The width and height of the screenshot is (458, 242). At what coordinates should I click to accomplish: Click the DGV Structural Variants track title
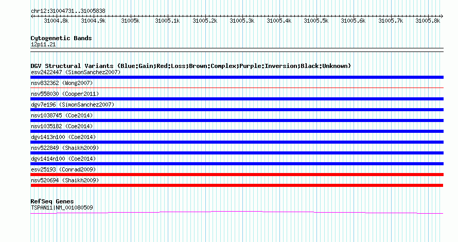point(190,66)
